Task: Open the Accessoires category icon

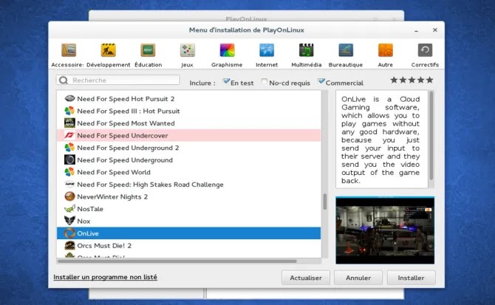Action: [69, 50]
